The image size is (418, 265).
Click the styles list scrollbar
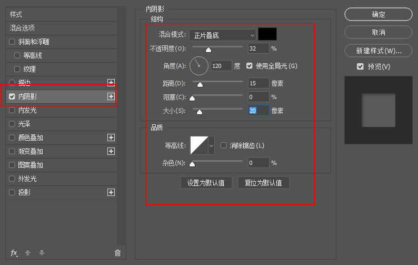[x=121, y=126]
